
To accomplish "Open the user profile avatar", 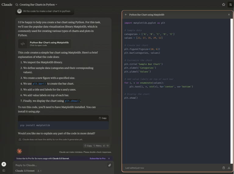I will pyautogui.click(x=4, y=164).
